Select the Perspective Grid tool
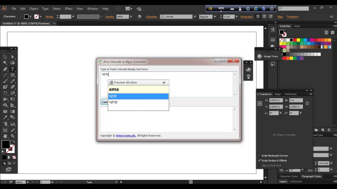337x189 pixels. (x=12, y=105)
